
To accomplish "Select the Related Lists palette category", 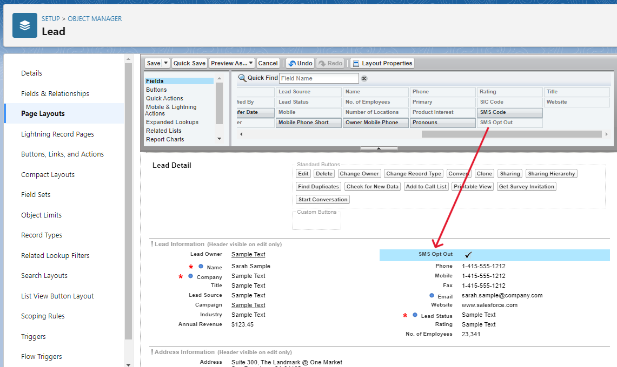I will pyautogui.click(x=164, y=131).
